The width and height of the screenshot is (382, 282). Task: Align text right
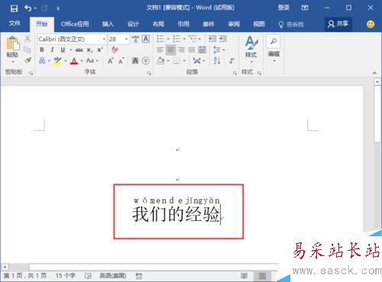pyautogui.click(x=181, y=50)
